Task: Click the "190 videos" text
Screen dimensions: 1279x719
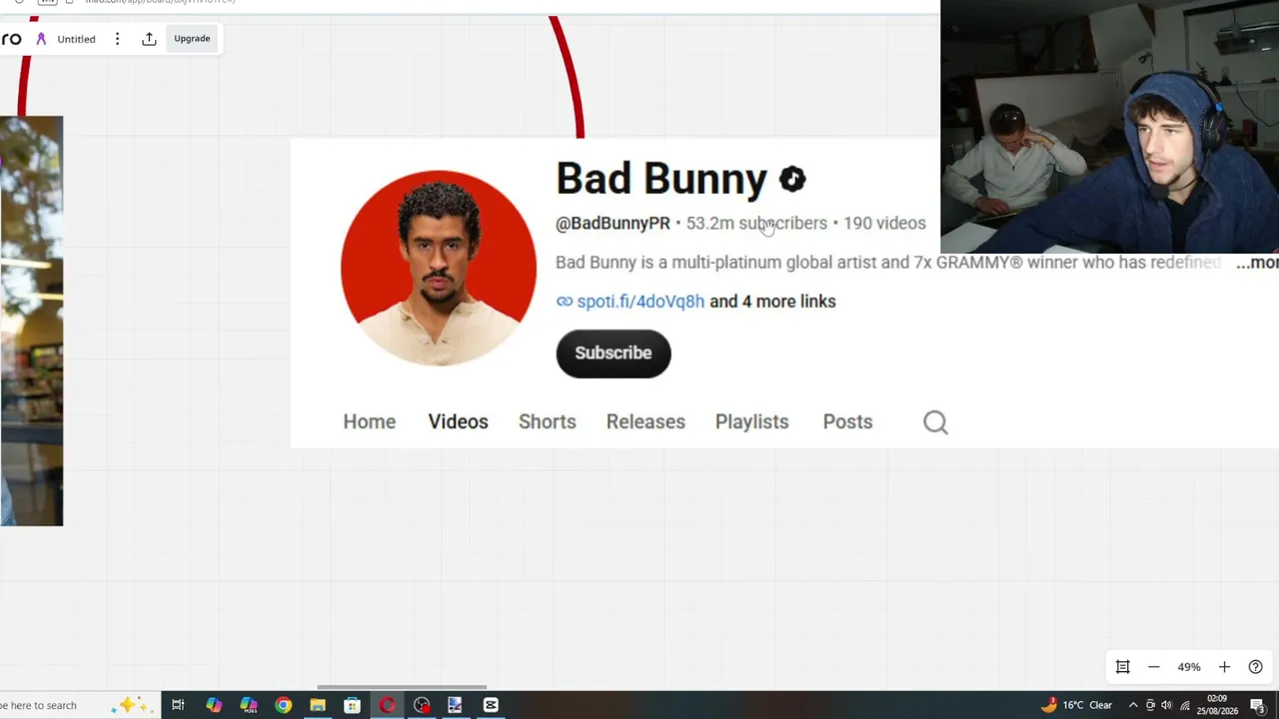Action: click(x=884, y=224)
